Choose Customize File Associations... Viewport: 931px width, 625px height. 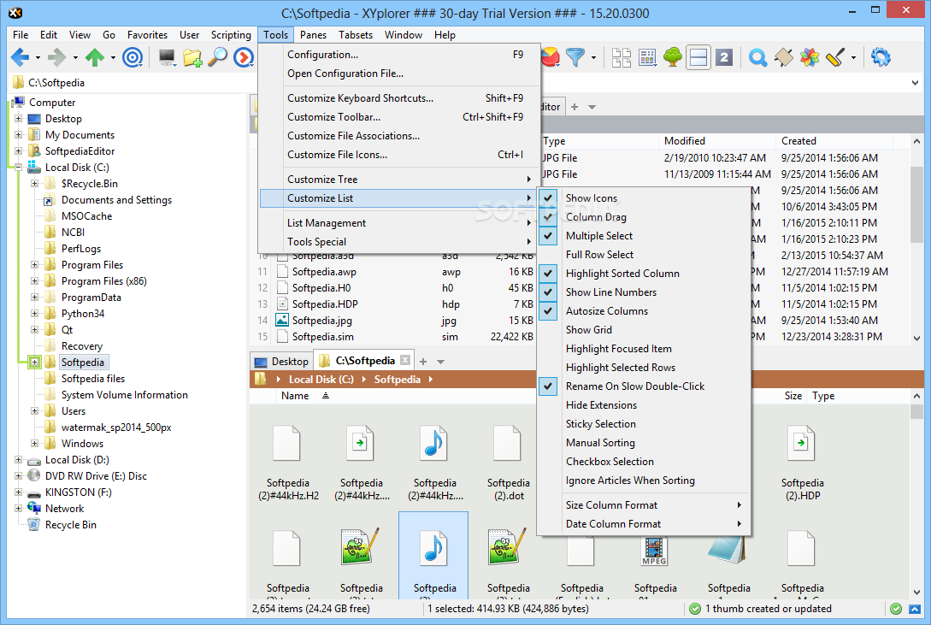399,136
